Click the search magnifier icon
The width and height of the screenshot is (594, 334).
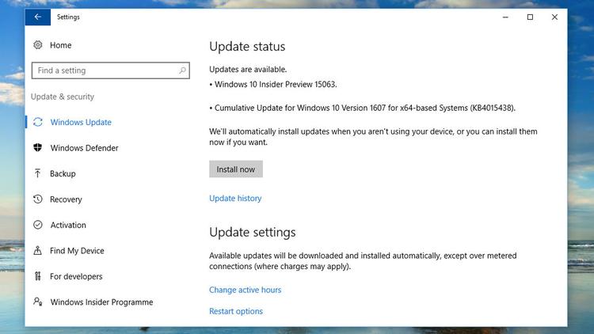[x=182, y=70]
